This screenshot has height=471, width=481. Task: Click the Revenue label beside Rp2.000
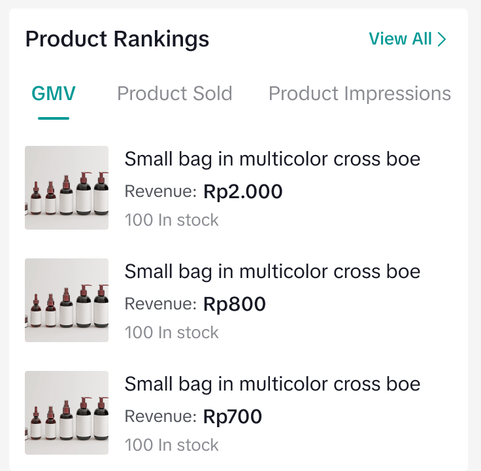(160, 192)
